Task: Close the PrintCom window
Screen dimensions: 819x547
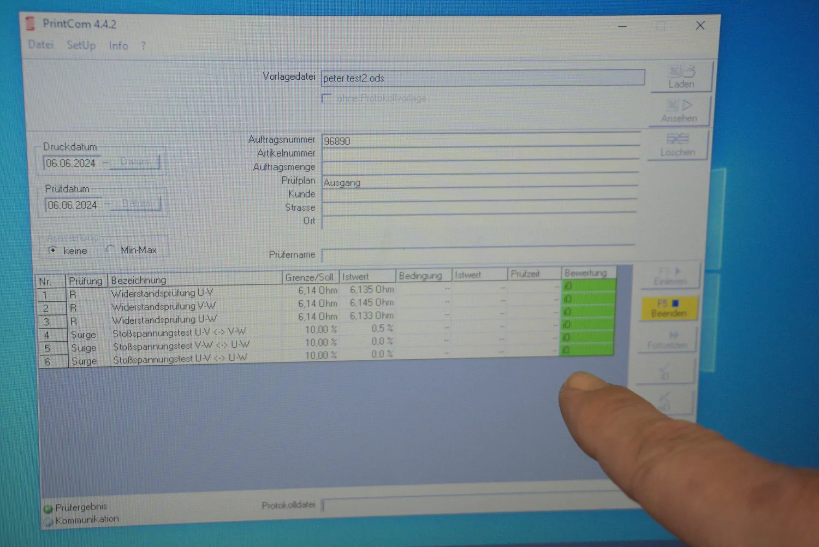Action: (x=701, y=25)
